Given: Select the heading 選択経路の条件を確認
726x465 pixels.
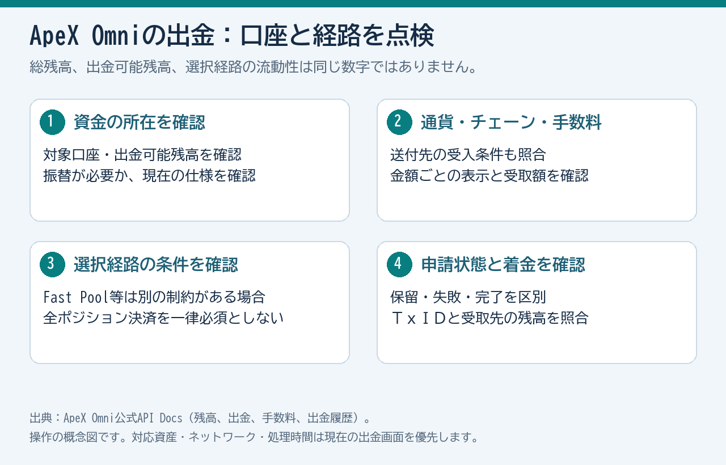Looking at the screenshot, I should 155,264.
